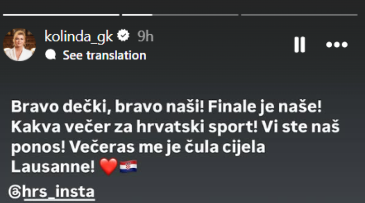Viewport: 365px width, 203px height.
Task: Click the Croatian flag emoji
Action: point(128,167)
